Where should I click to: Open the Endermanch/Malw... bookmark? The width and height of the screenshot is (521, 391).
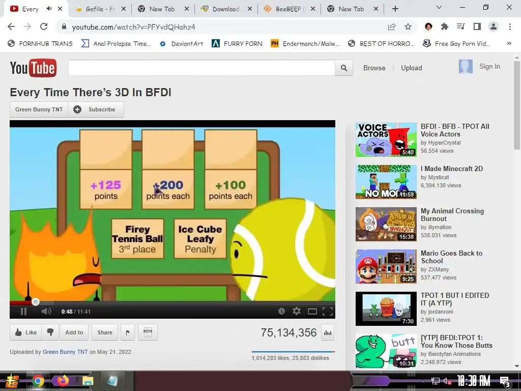click(x=305, y=44)
